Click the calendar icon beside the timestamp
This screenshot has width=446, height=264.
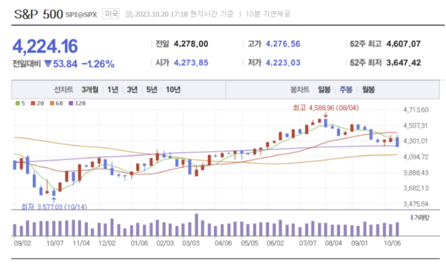click(x=130, y=14)
